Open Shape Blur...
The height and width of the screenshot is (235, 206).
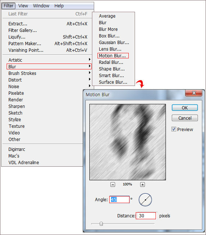tap(112, 69)
